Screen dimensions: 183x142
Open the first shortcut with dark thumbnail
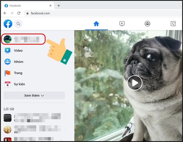(x=32, y=118)
